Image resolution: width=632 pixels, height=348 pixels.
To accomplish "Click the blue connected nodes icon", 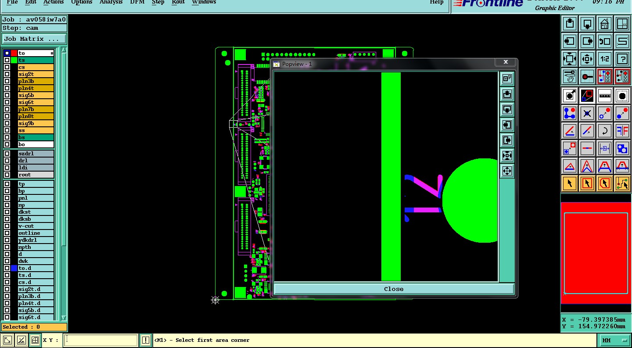I will (570, 113).
